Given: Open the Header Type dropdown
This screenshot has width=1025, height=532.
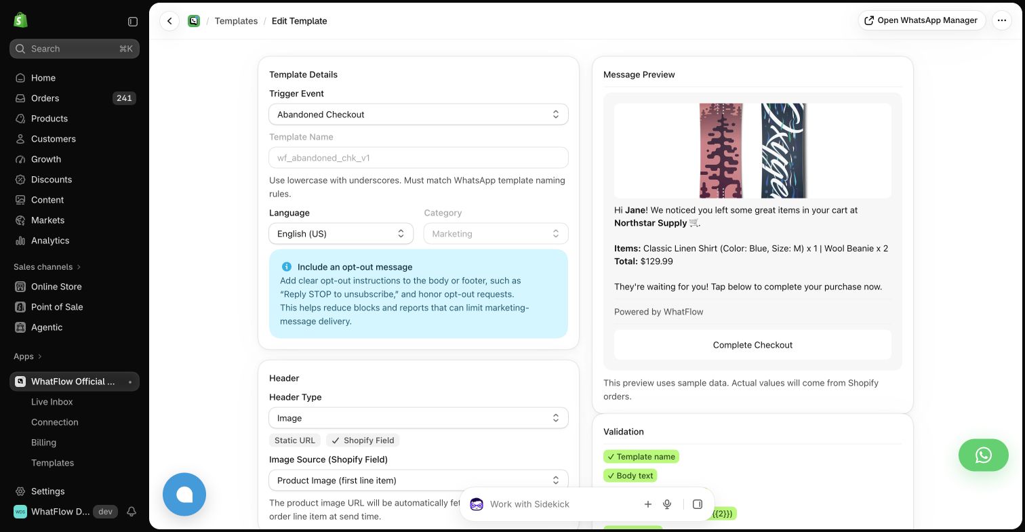Looking at the screenshot, I should [x=418, y=418].
